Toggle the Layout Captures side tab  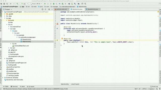pyautogui.click(x=1, y=78)
